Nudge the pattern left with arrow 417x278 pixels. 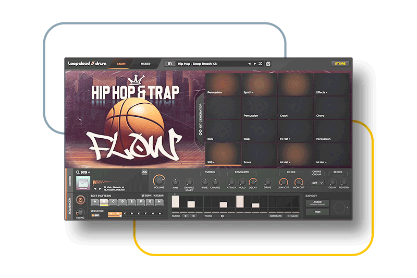tap(186, 215)
